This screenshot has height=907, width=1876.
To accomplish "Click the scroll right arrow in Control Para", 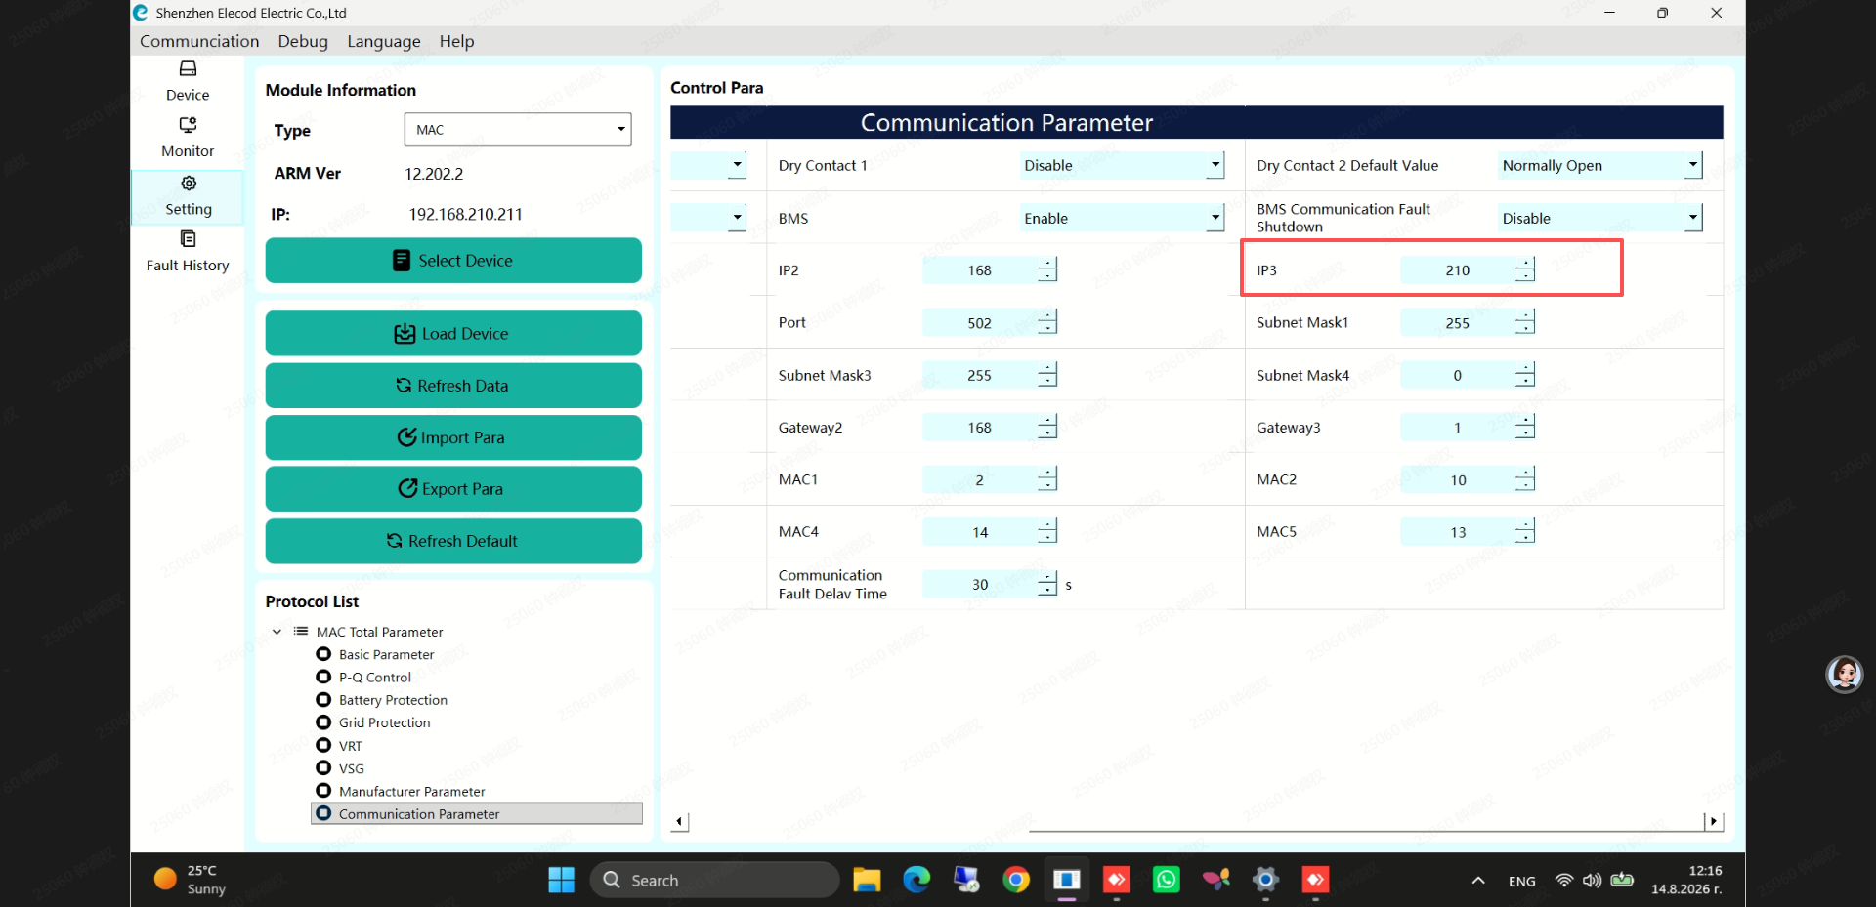I will (1713, 822).
